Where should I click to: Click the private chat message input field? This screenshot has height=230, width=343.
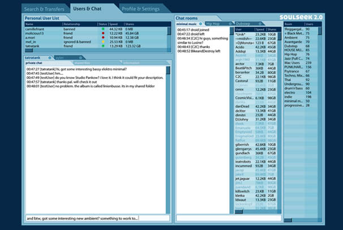[96, 218]
